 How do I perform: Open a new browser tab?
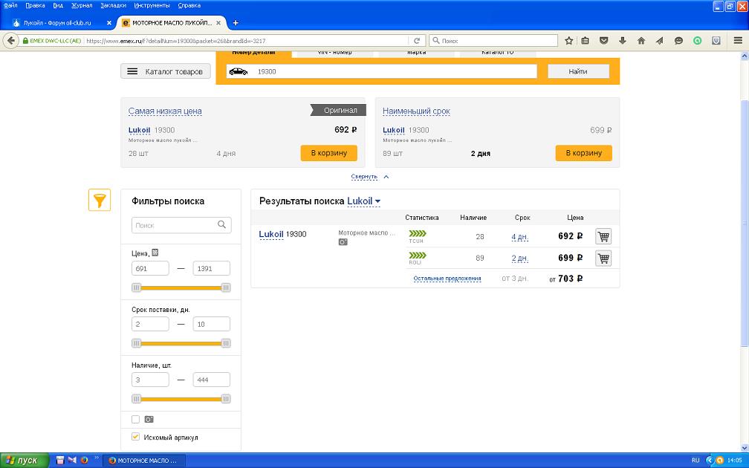pyautogui.click(x=236, y=22)
